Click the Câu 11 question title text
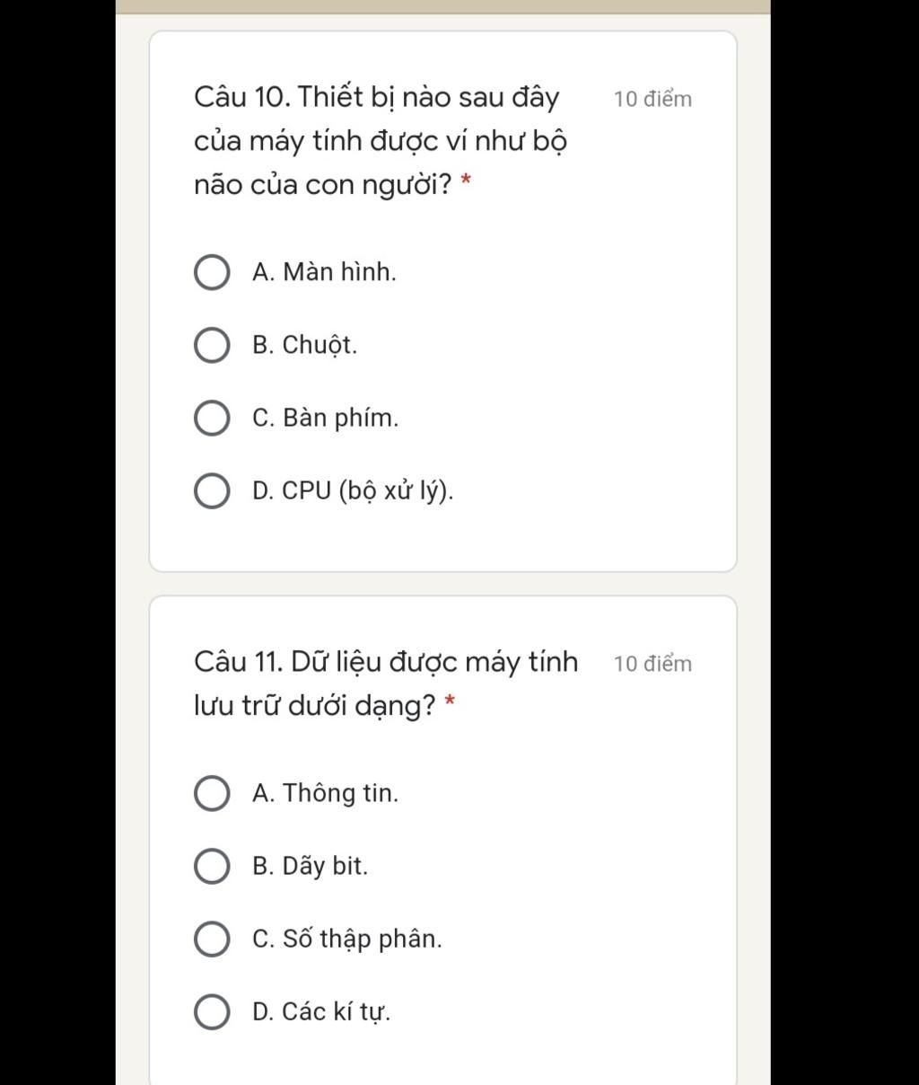919x1085 pixels. 386,684
